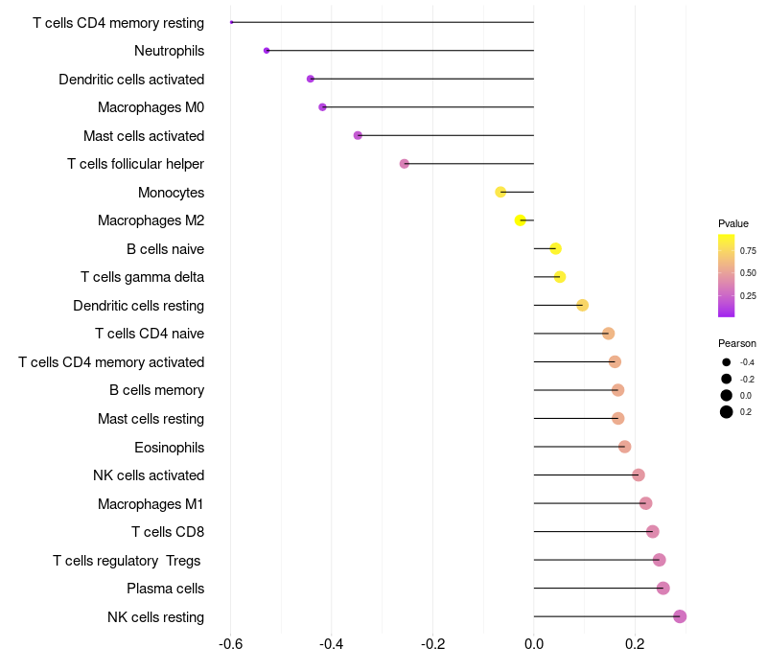Click the Pvalue legend title
This screenshot has height=671, width=767.
733,223
